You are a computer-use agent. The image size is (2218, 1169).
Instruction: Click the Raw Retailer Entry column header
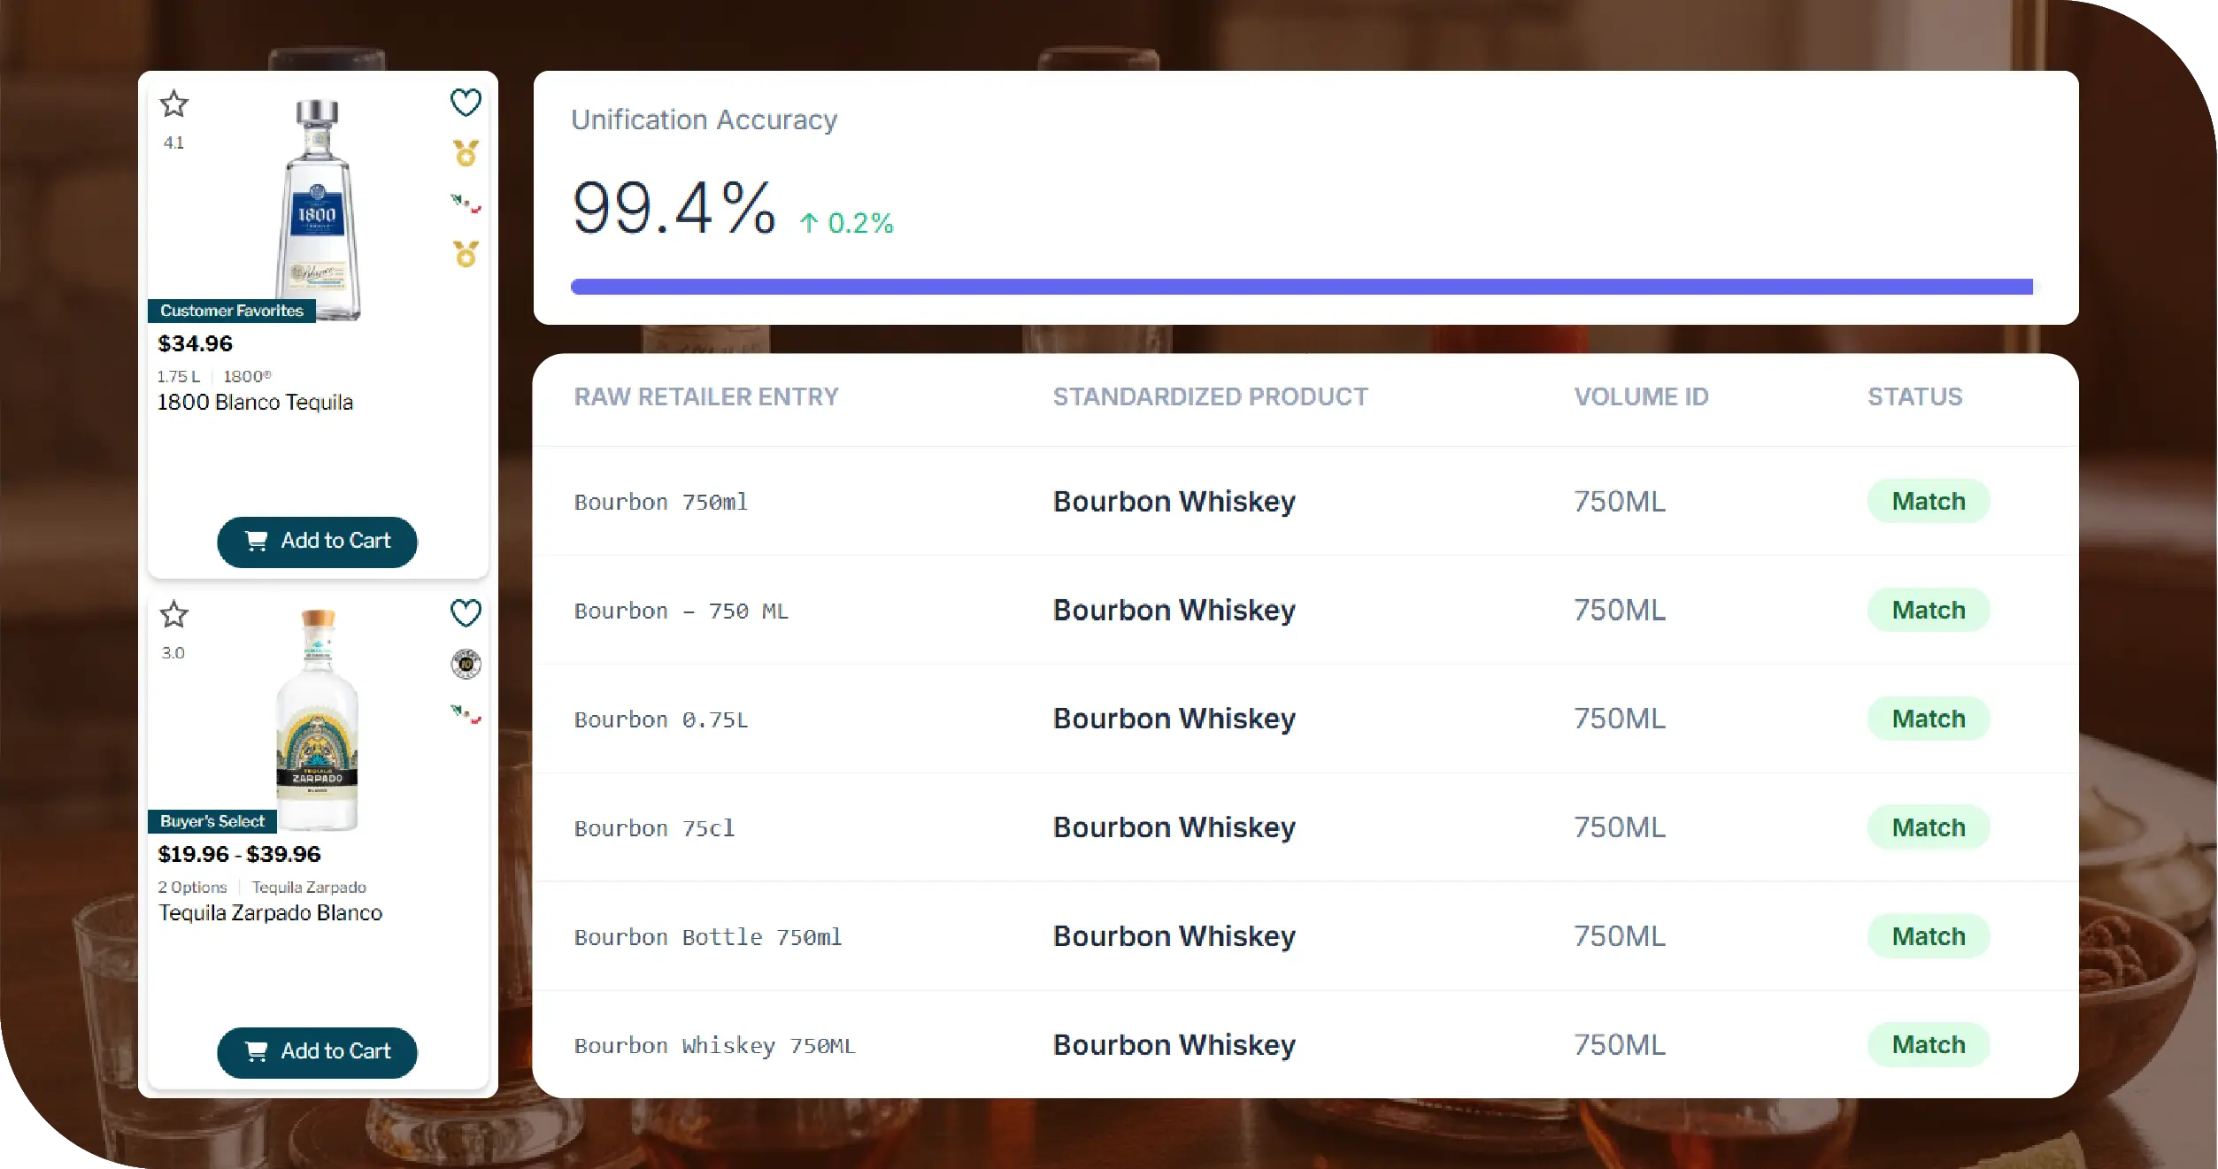(706, 397)
